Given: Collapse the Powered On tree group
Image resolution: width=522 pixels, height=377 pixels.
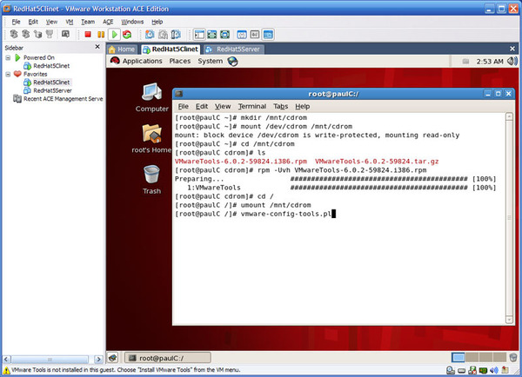Looking at the screenshot, I should tap(8, 58).
